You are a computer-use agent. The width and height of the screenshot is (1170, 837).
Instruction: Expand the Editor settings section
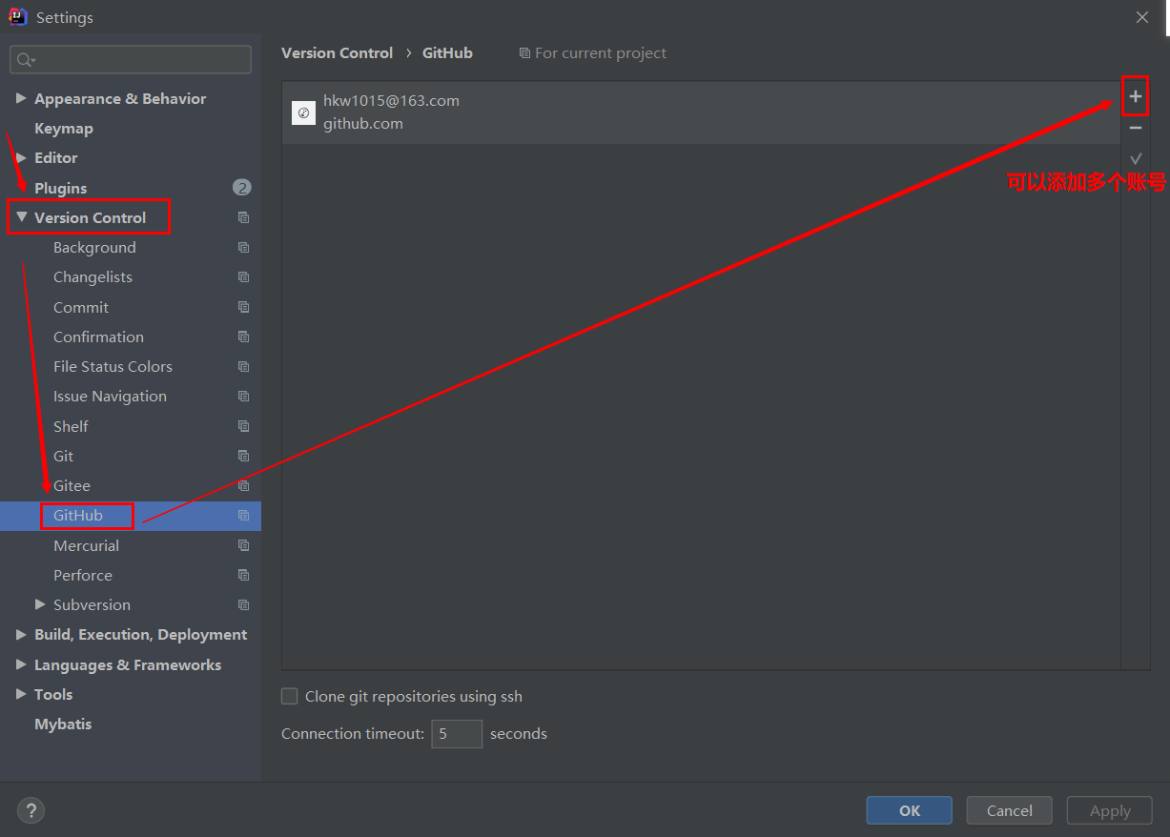coord(21,157)
